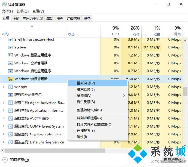
Task: Sort by the 名称 column header
Action: [33, 32]
